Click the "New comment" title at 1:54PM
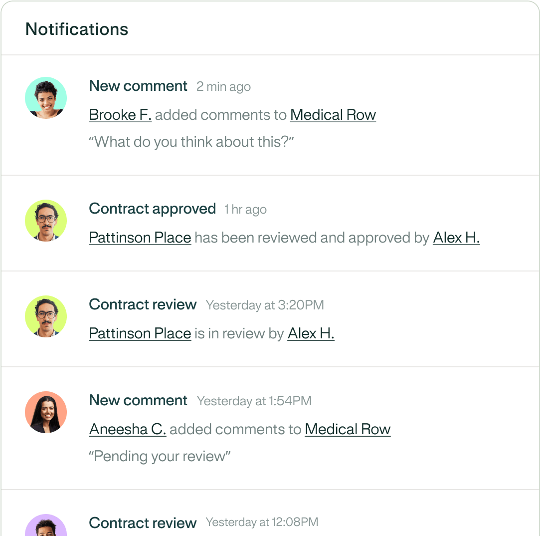This screenshot has width=540, height=536. pyautogui.click(x=138, y=400)
